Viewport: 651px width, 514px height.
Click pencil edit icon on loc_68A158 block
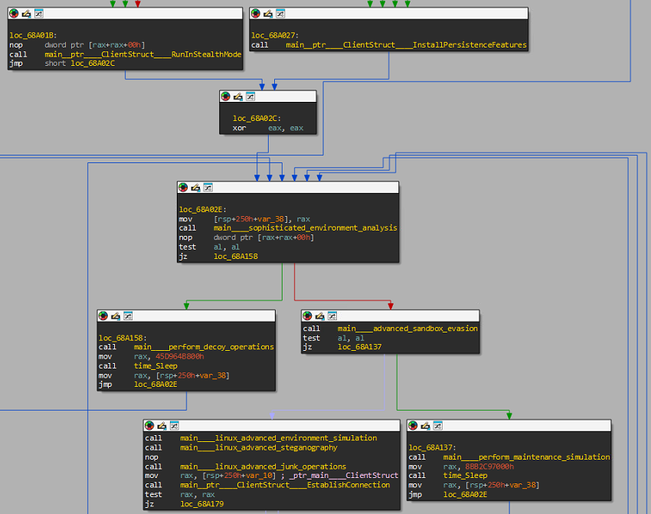click(x=116, y=316)
